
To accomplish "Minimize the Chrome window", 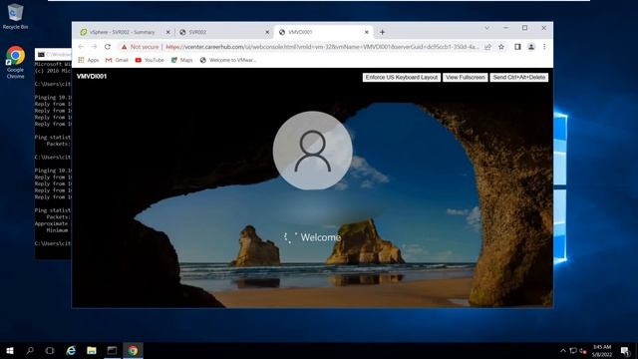I will tap(505, 28).
